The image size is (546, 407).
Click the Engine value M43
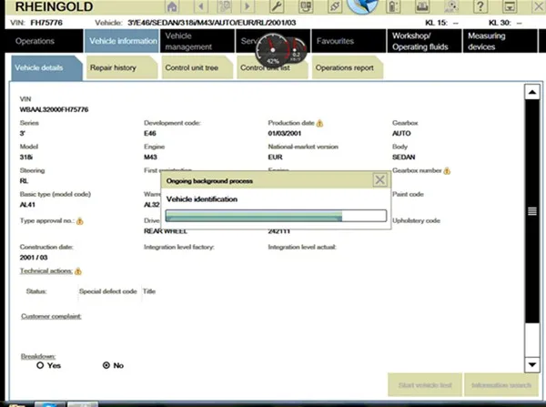pyautogui.click(x=150, y=158)
